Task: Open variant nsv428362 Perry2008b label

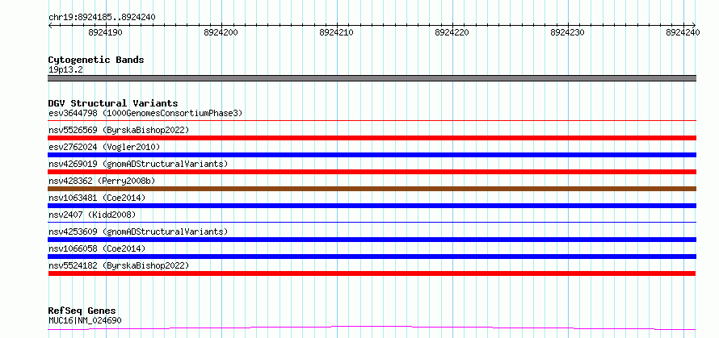Action: click(x=102, y=181)
